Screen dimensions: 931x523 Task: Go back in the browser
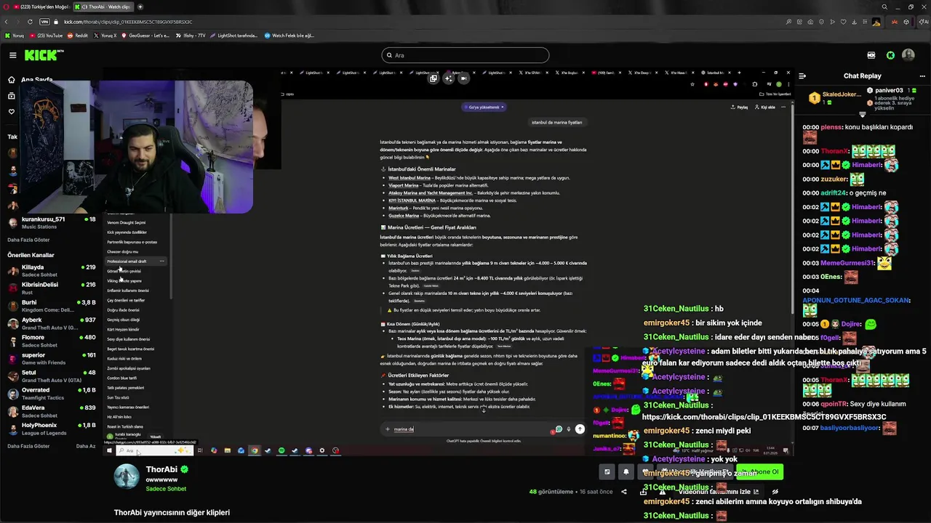click(7, 22)
